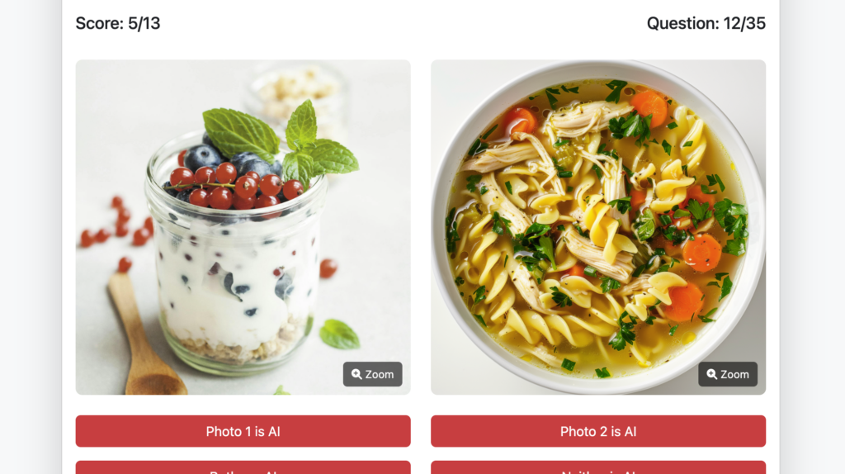This screenshot has height=474, width=845.
Task: Open the noodle soup bowl photo thumbnail
Action: [598, 227]
